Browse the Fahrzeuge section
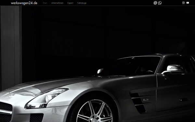195x122 pixels. tap(82, 3)
